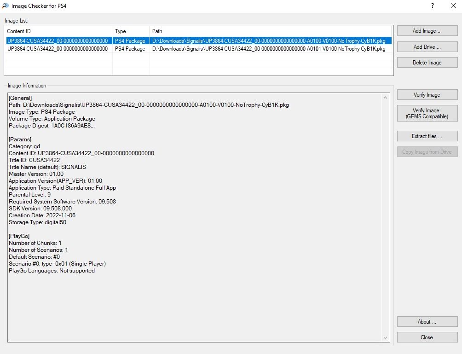
Task: Open the Extract files dialog
Action: tap(427, 136)
